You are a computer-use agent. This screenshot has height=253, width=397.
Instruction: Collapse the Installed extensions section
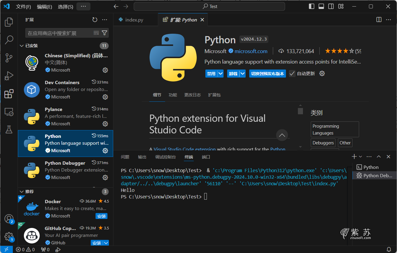pyautogui.click(x=21, y=46)
